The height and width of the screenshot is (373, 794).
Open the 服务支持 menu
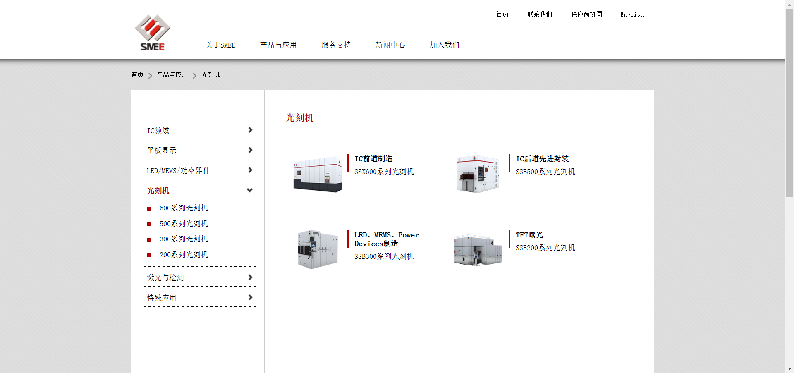pyautogui.click(x=336, y=45)
